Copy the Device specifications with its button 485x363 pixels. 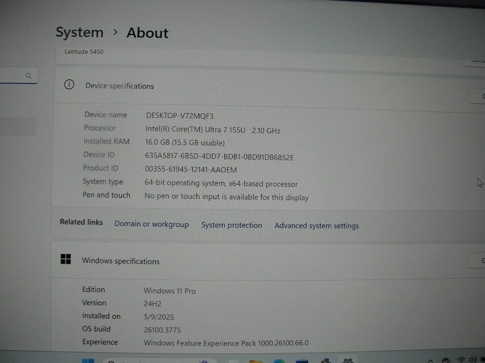478,96
